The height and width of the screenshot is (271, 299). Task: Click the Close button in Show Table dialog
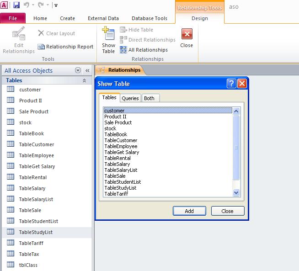click(228, 211)
